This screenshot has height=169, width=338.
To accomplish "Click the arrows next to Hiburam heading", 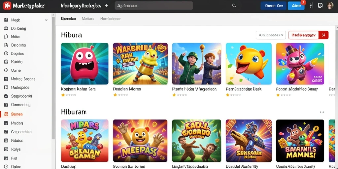I will point(322,112).
